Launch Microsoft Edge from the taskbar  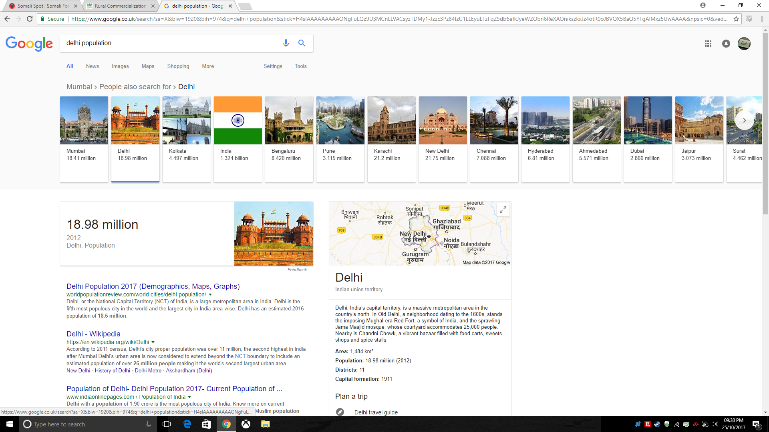tap(187, 424)
